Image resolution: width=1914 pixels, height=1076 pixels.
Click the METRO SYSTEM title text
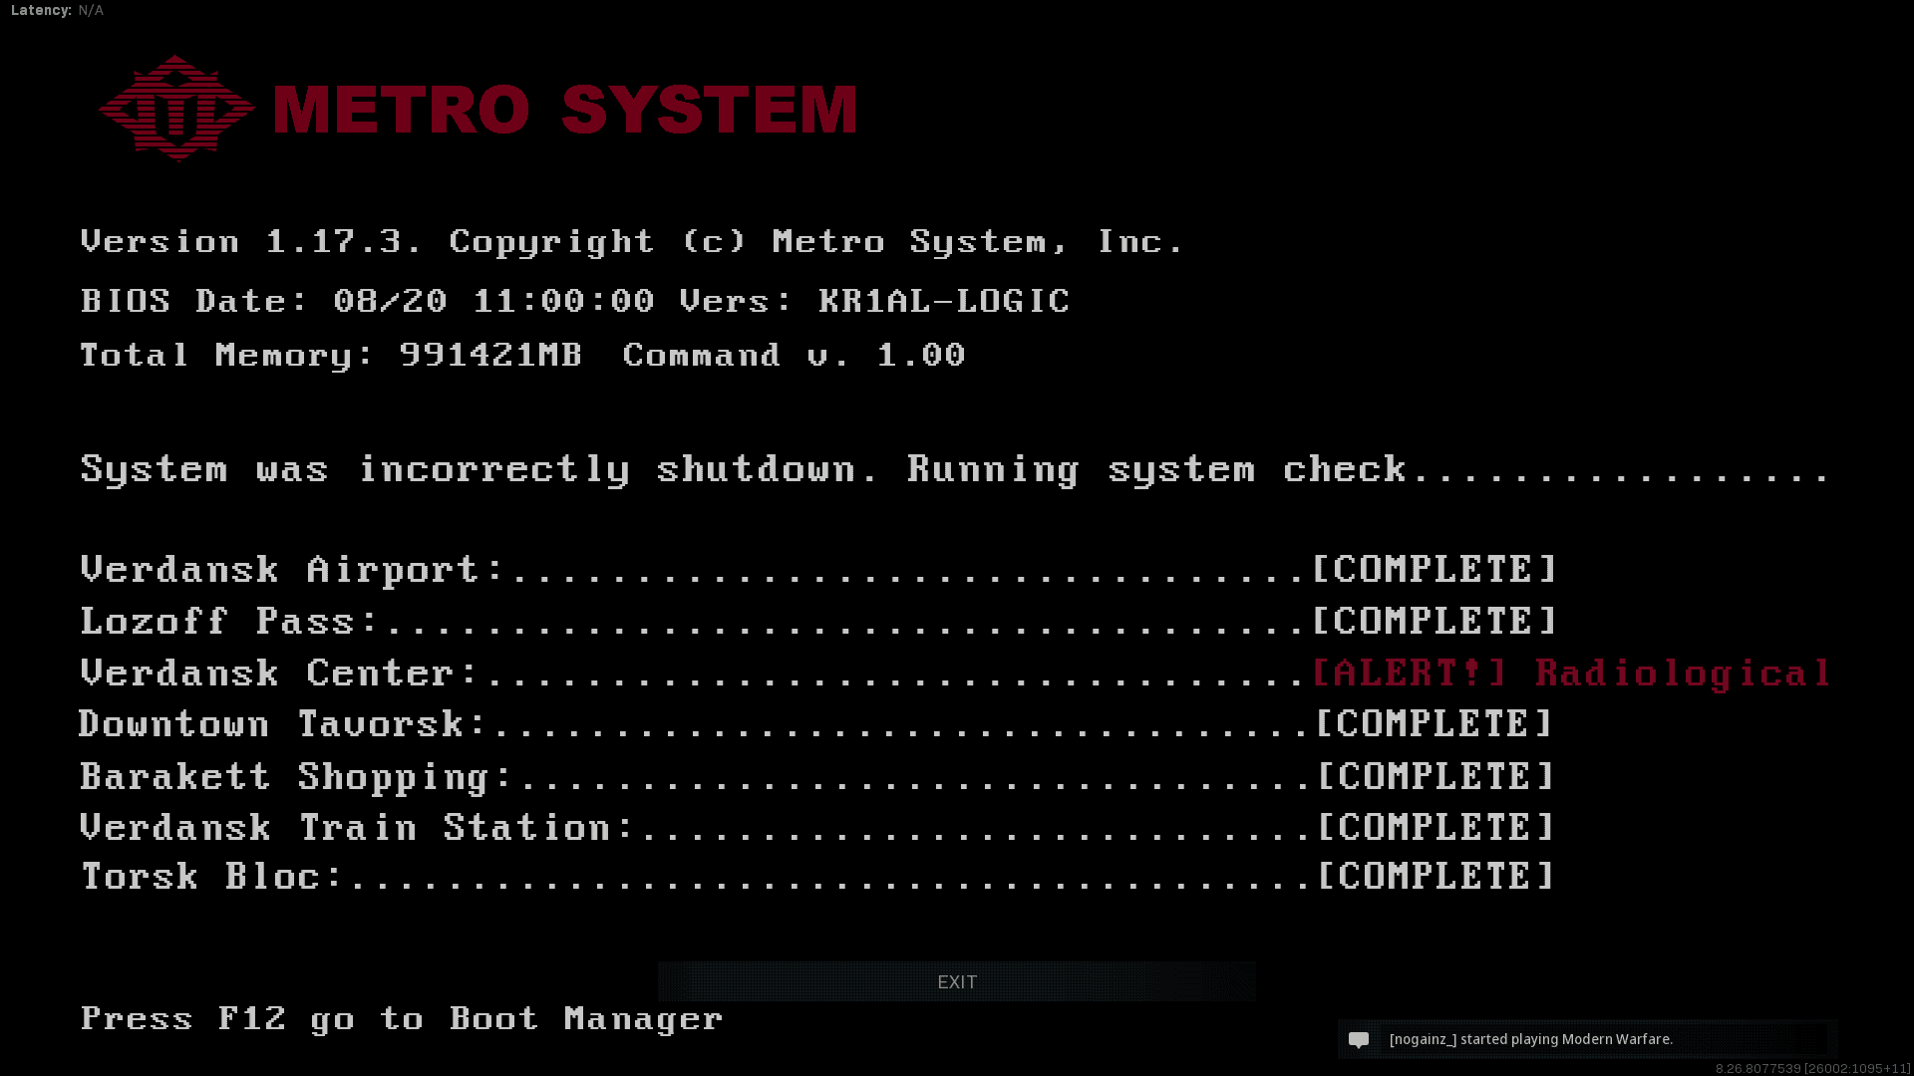coord(565,109)
